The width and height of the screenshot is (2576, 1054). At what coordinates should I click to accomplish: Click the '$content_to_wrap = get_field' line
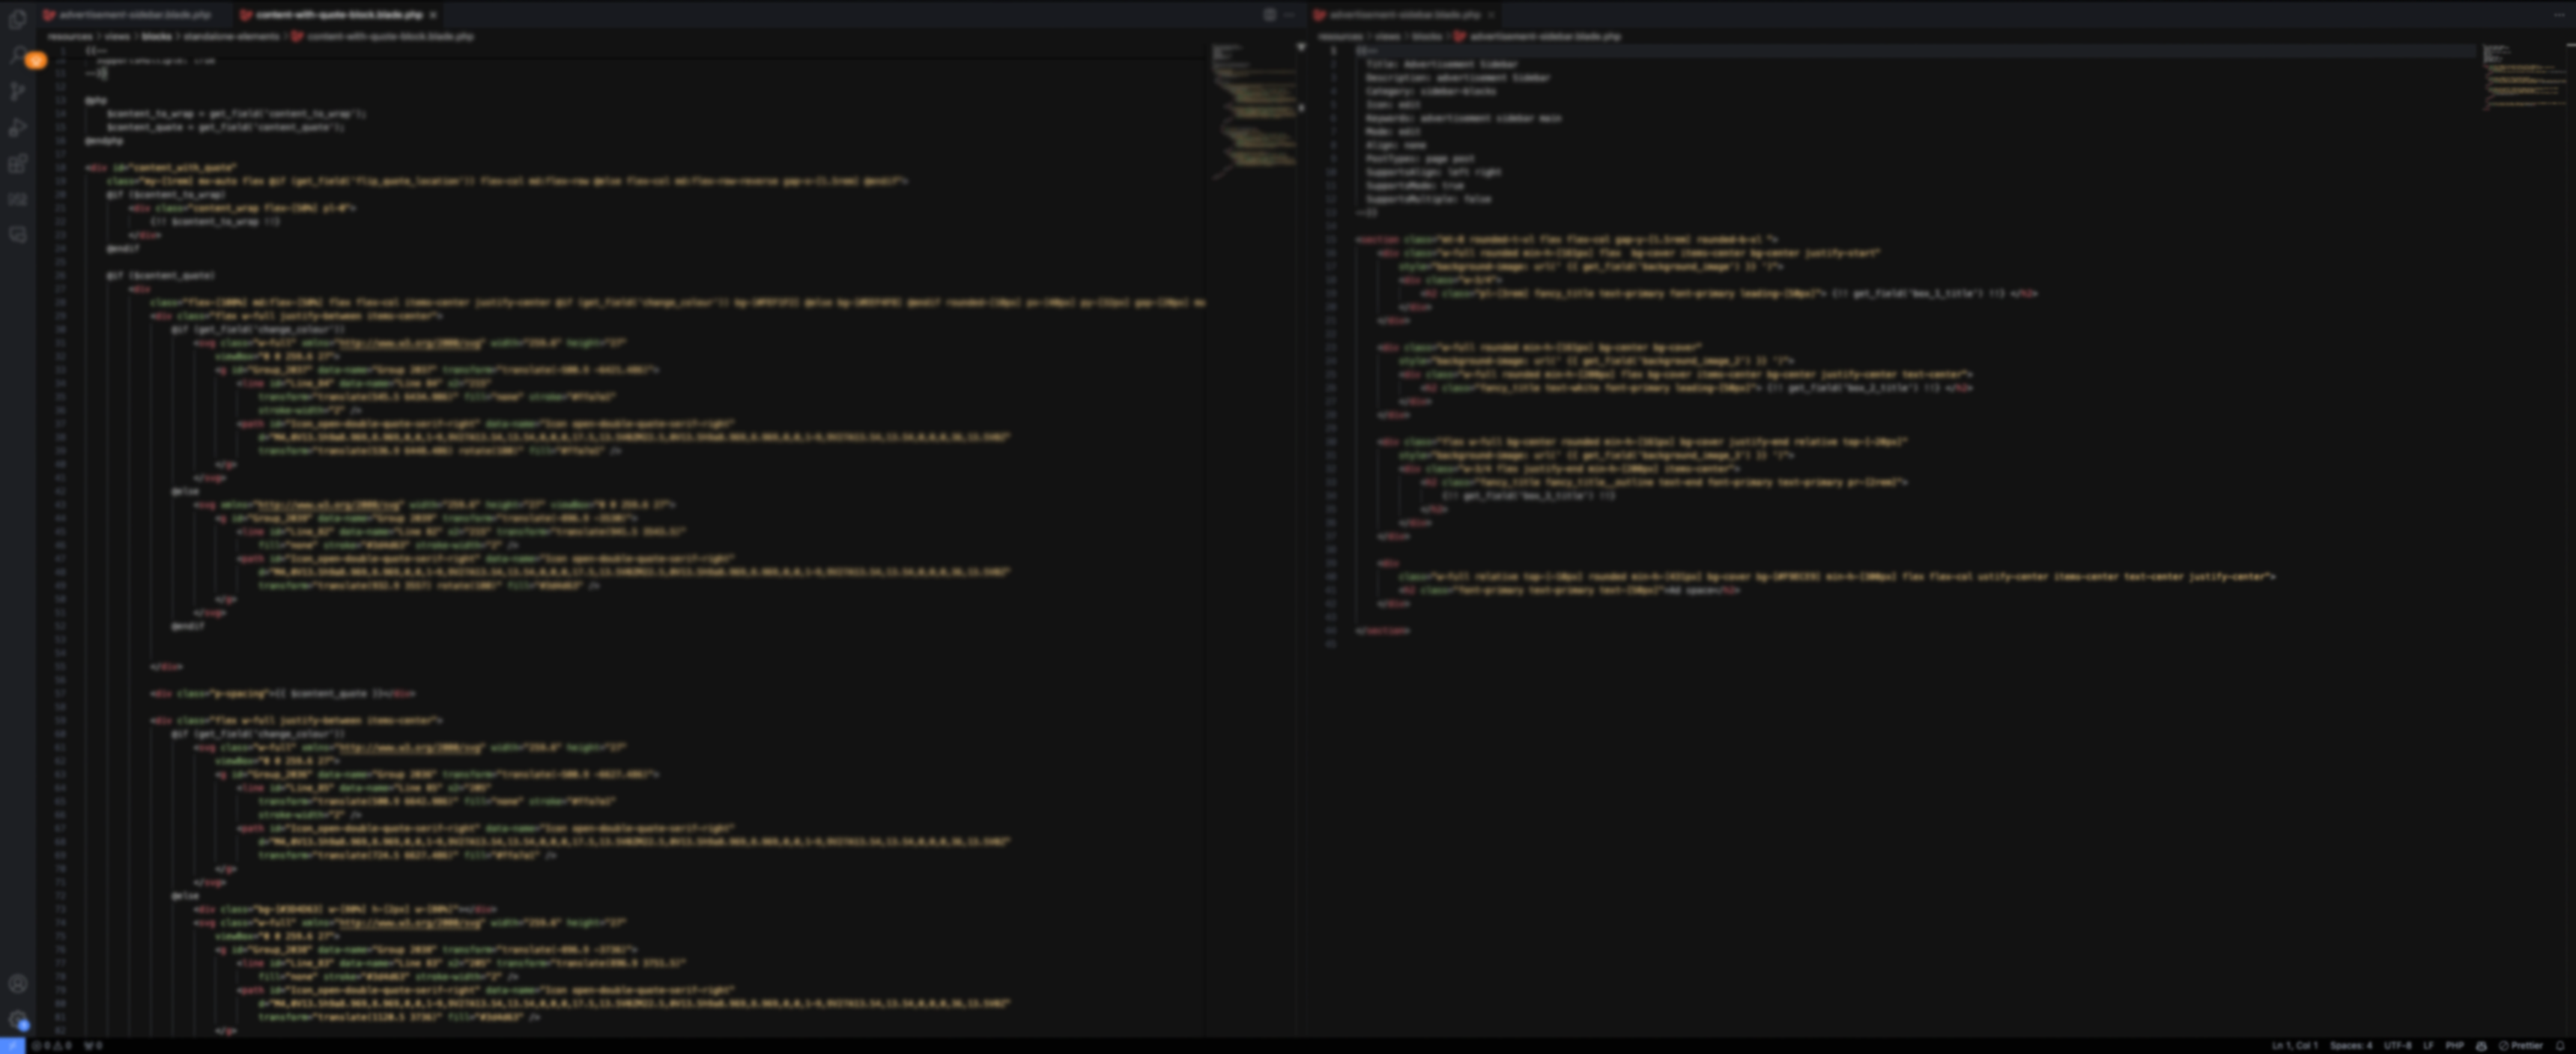pos(236,114)
